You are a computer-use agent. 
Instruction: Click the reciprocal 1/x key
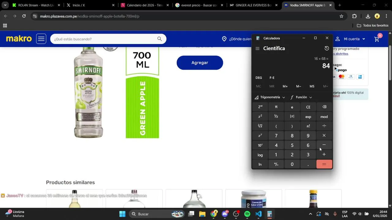click(x=276, y=117)
